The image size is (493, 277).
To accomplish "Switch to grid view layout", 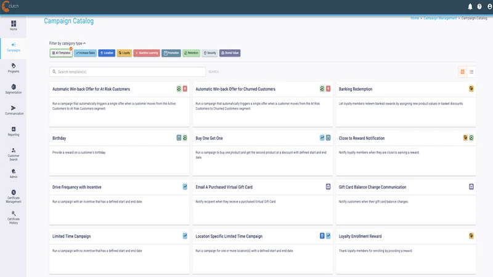I will pos(463,72).
